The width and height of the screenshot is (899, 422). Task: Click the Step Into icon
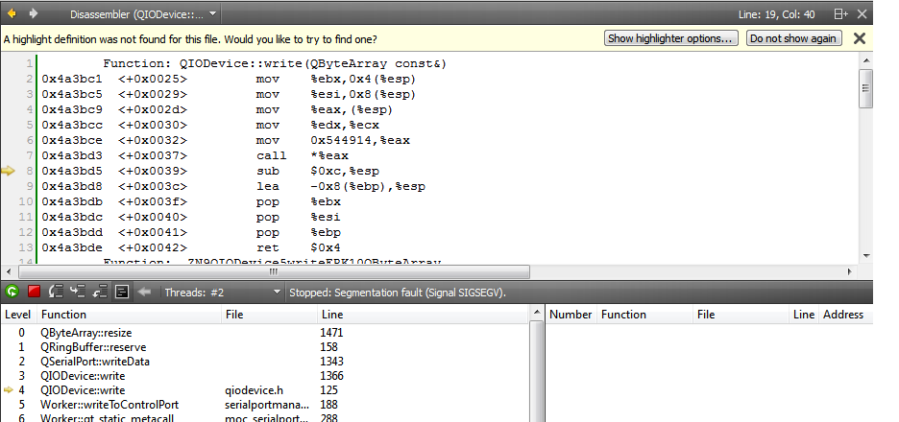click(x=78, y=292)
